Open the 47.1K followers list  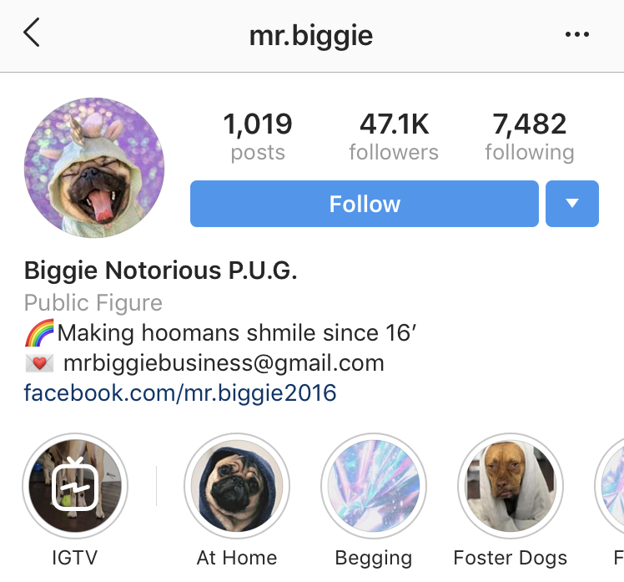394,137
